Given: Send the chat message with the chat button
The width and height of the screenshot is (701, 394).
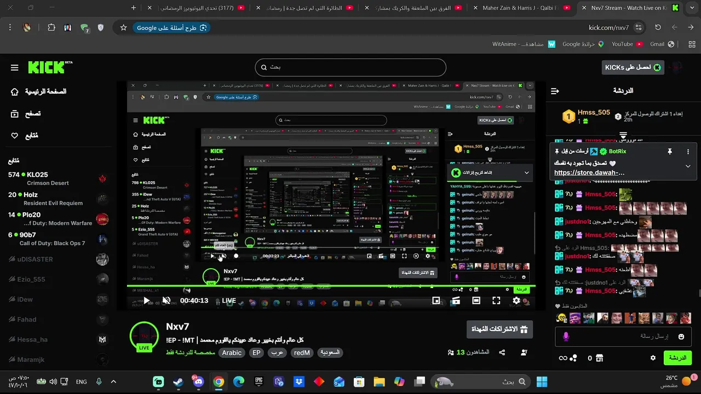Looking at the screenshot, I should pyautogui.click(x=677, y=358).
